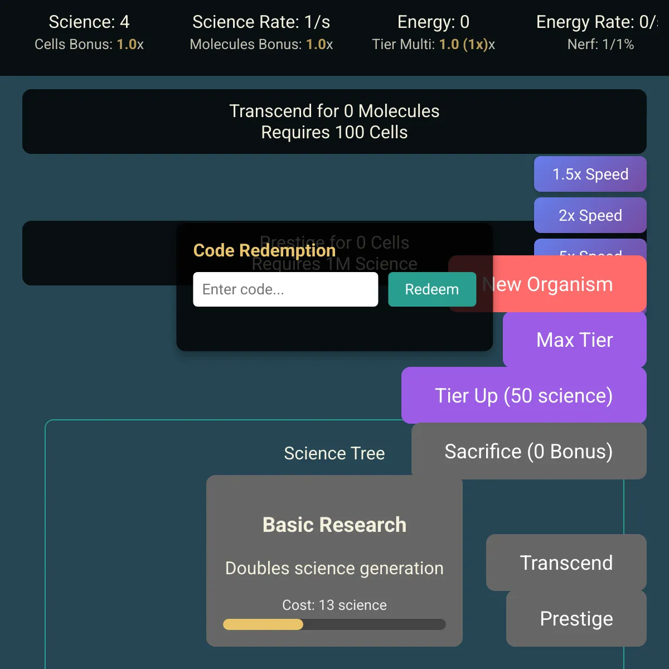
Task: Click the Science Rate: 1/s label
Action: click(261, 22)
